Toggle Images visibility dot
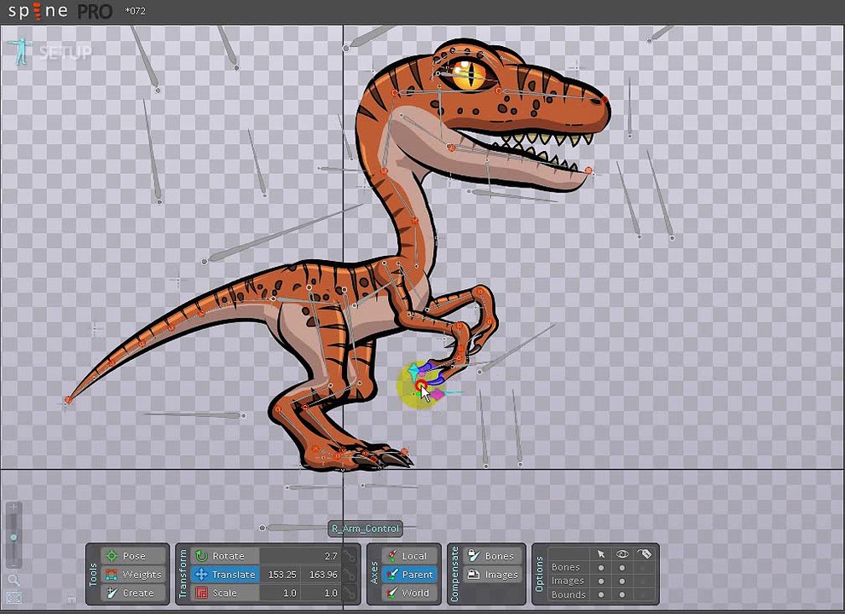 [x=622, y=581]
